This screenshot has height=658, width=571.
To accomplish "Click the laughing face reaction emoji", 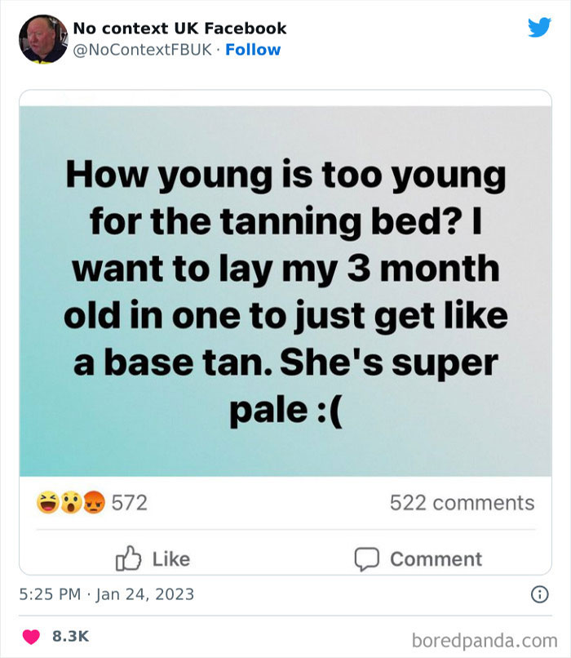I will [46, 503].
